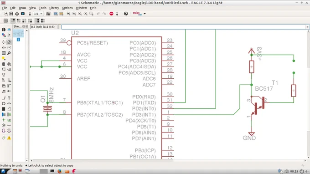Open the Draw menu
This screenshot has height=174, width=310.
[x=22, y=8]
